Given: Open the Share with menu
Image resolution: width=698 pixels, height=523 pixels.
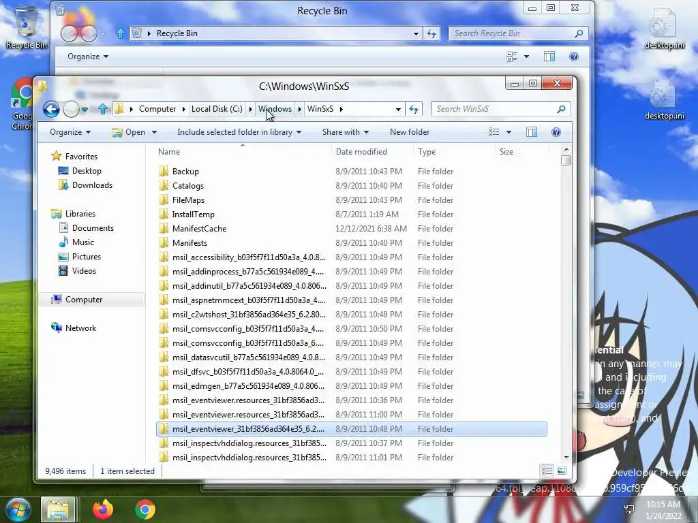Looking at the screenshot, I should click(x=346, y=132).
